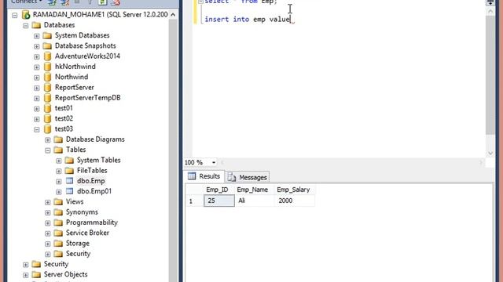Screen dimensions: 503x282
Task: Expand the Service Broker node
Action: [47, 233]
